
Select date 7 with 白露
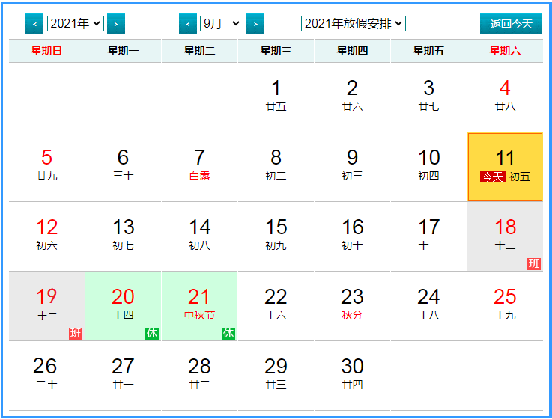pyautogui.click(x=199, y=166)
